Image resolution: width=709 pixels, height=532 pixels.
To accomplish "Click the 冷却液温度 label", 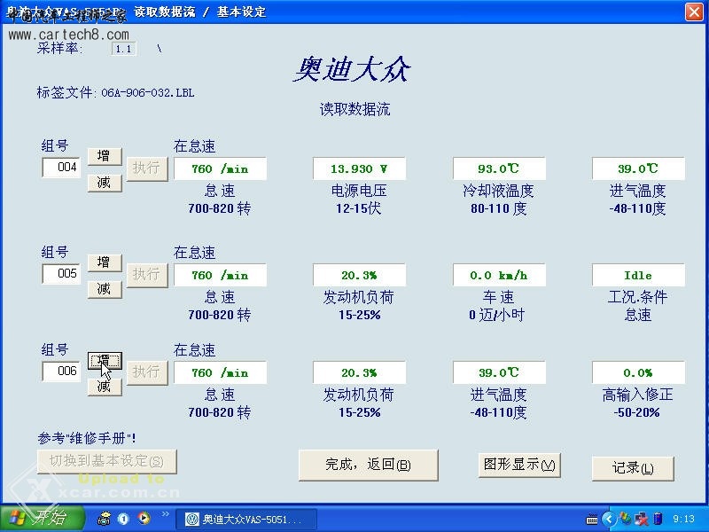I will [x=498, y=191].
